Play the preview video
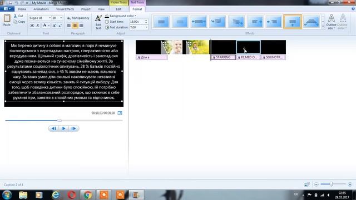This screenshot has width=356, height=200. click(64, 128)
